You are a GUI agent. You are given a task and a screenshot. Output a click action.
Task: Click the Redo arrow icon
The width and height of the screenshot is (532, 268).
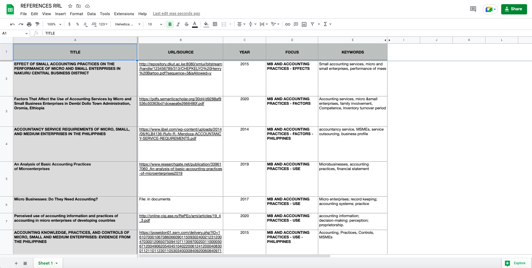21,24
